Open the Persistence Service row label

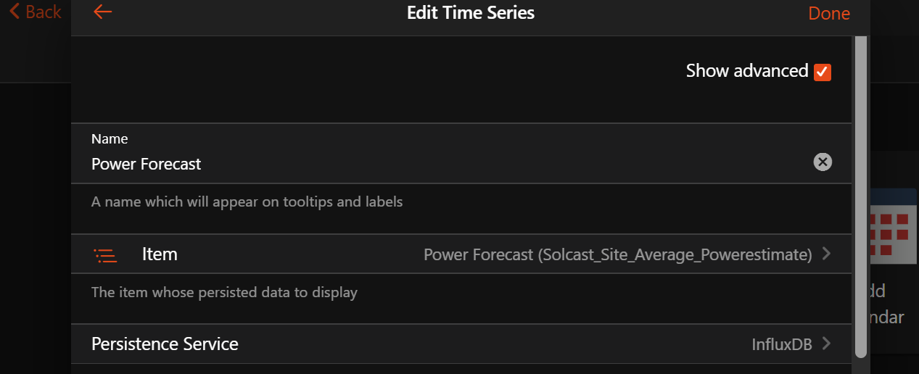point(165,344)
